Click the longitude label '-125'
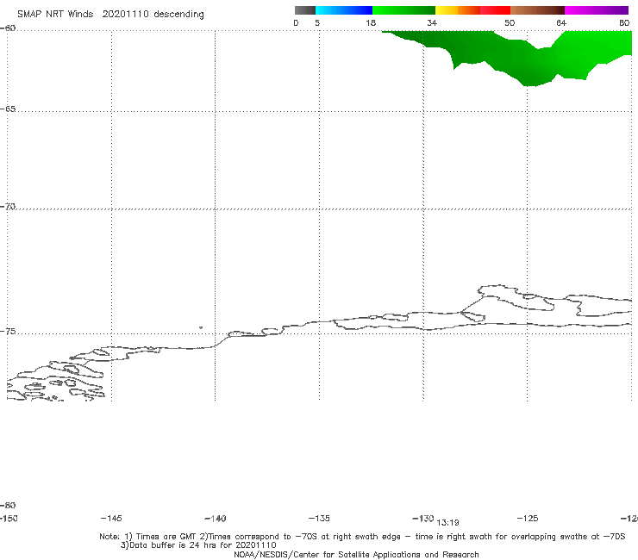 528,518
